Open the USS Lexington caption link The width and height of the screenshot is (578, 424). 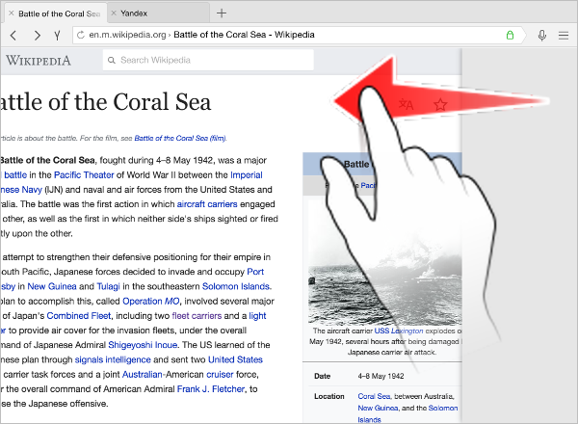399,331
